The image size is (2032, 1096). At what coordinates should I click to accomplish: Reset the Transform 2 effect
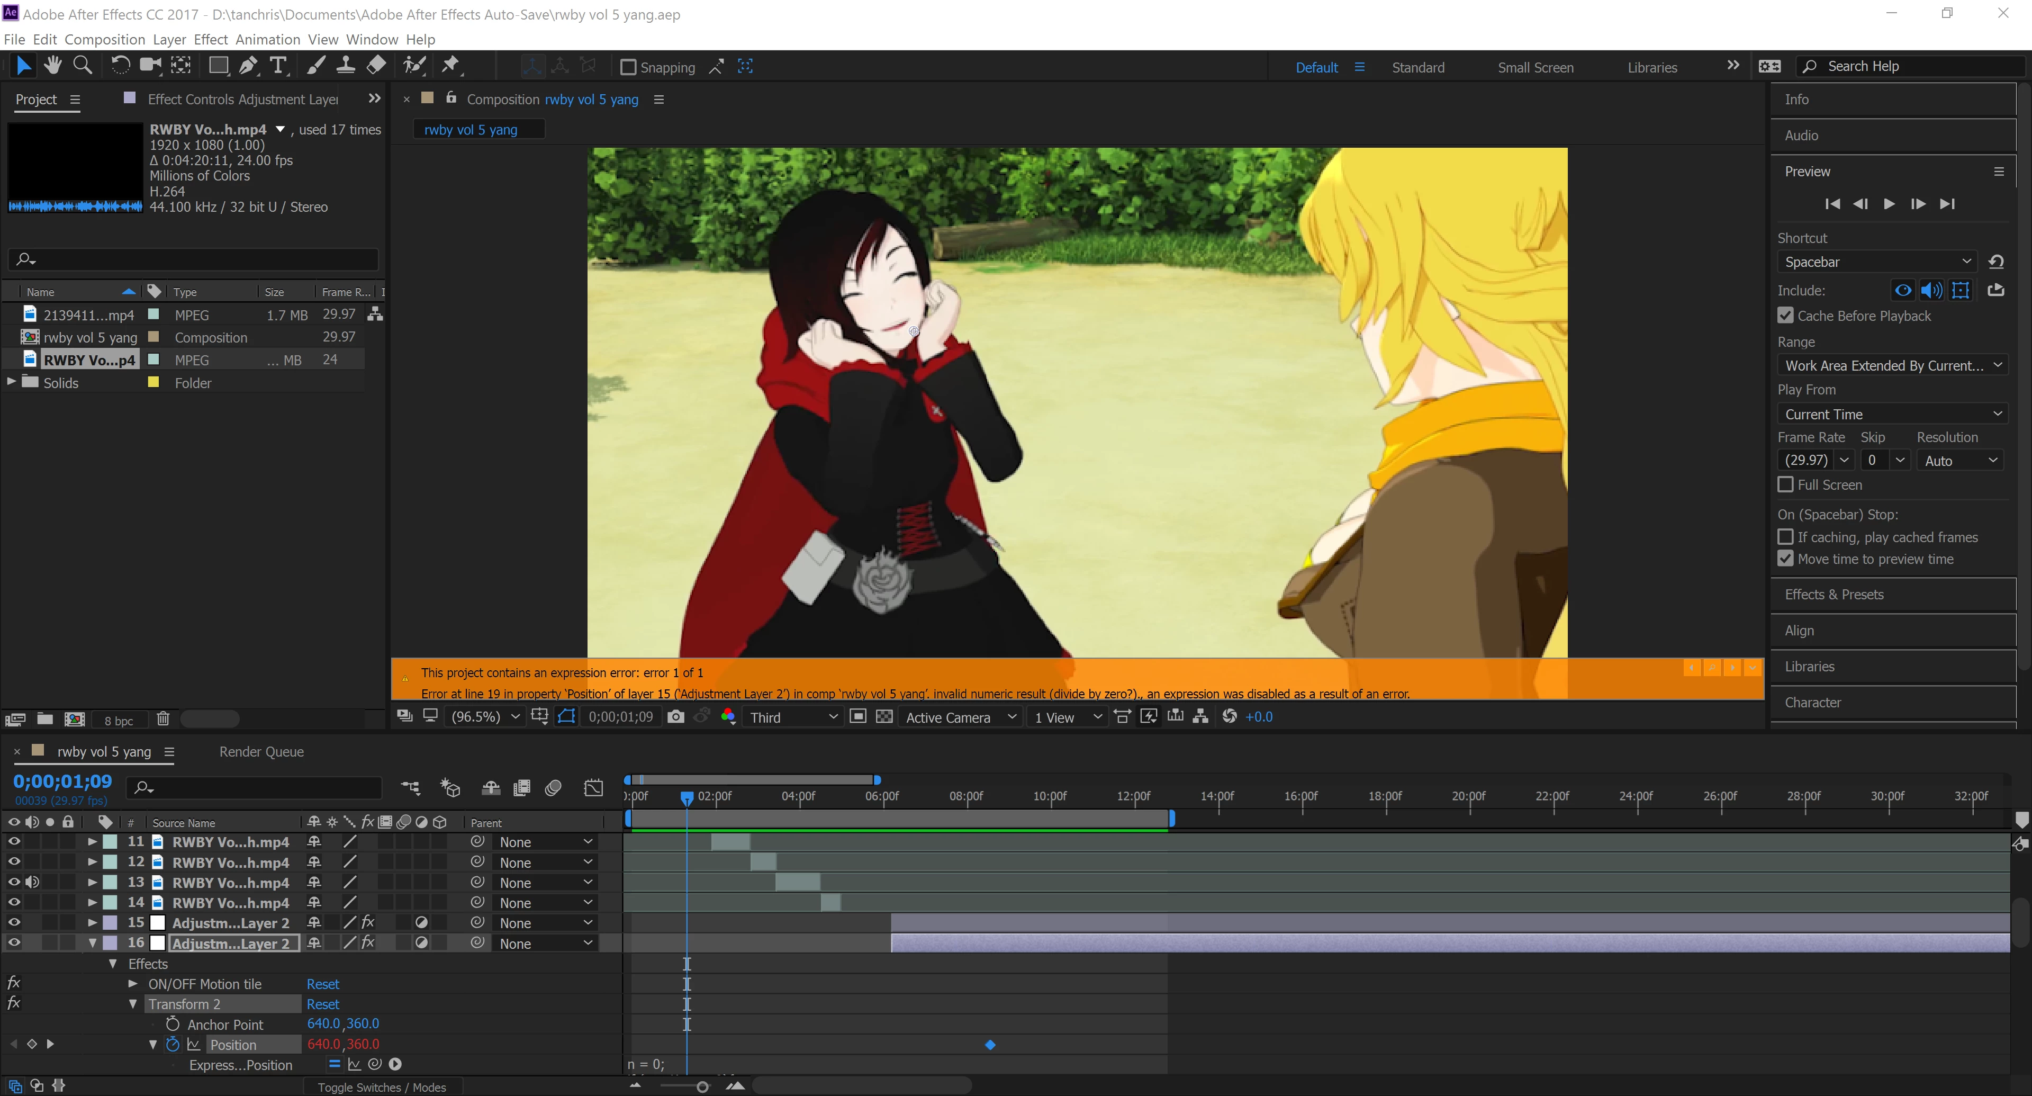[x=323, y=1004]
